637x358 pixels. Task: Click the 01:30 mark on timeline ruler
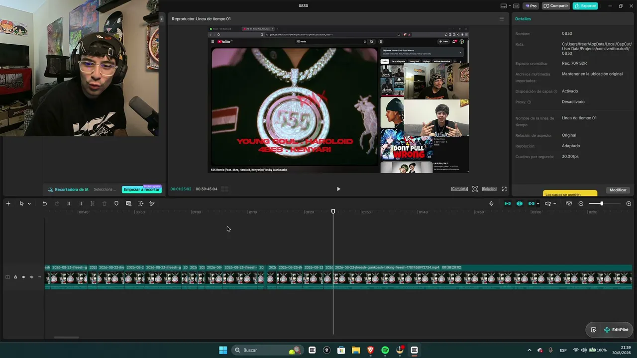(x=366, y=212)
